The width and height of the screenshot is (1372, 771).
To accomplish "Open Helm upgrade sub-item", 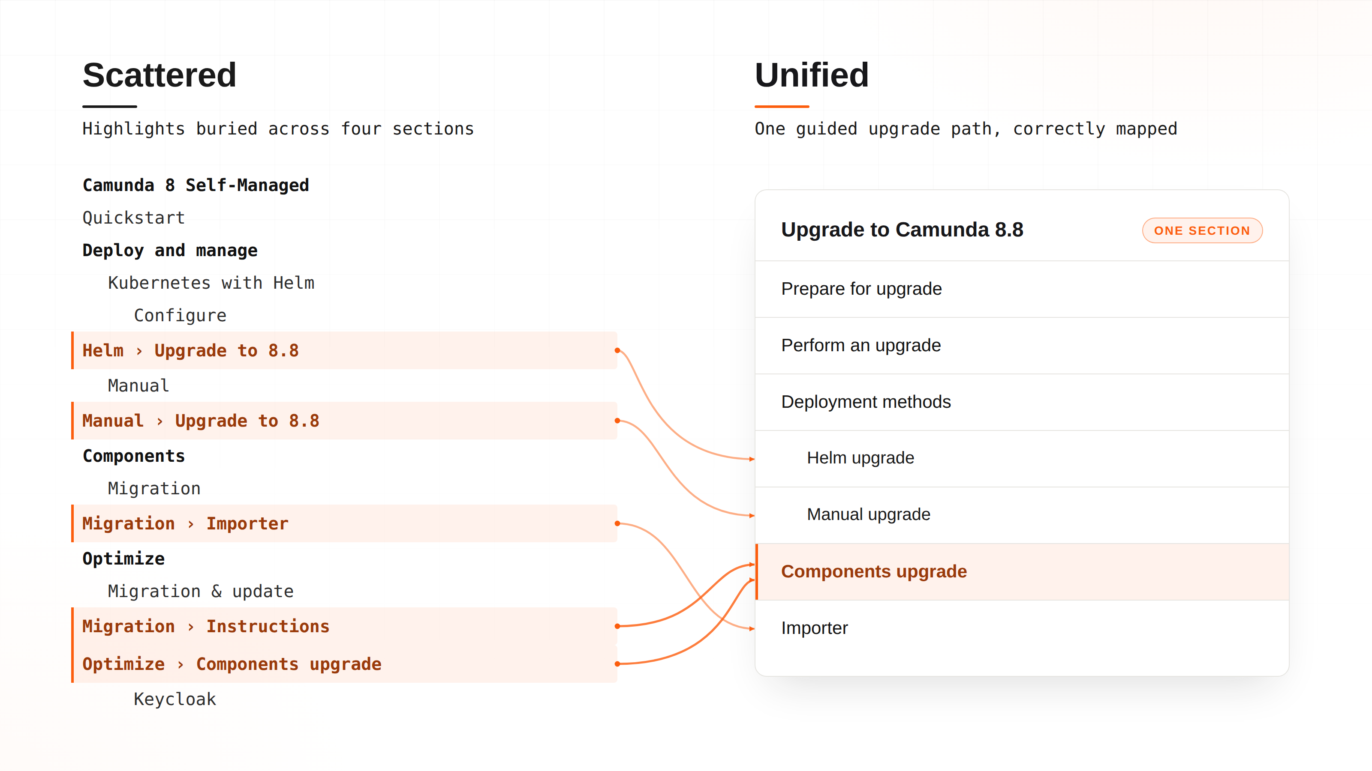I will point(1022,458).
